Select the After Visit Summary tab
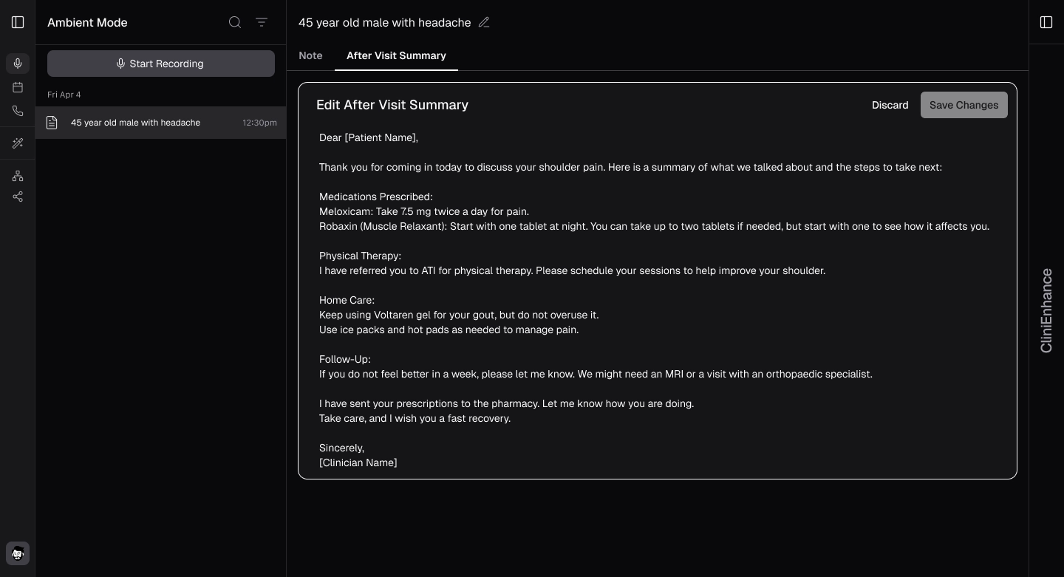The width and height of the screenshot is (1064, 577). click(x=396, y=55)
